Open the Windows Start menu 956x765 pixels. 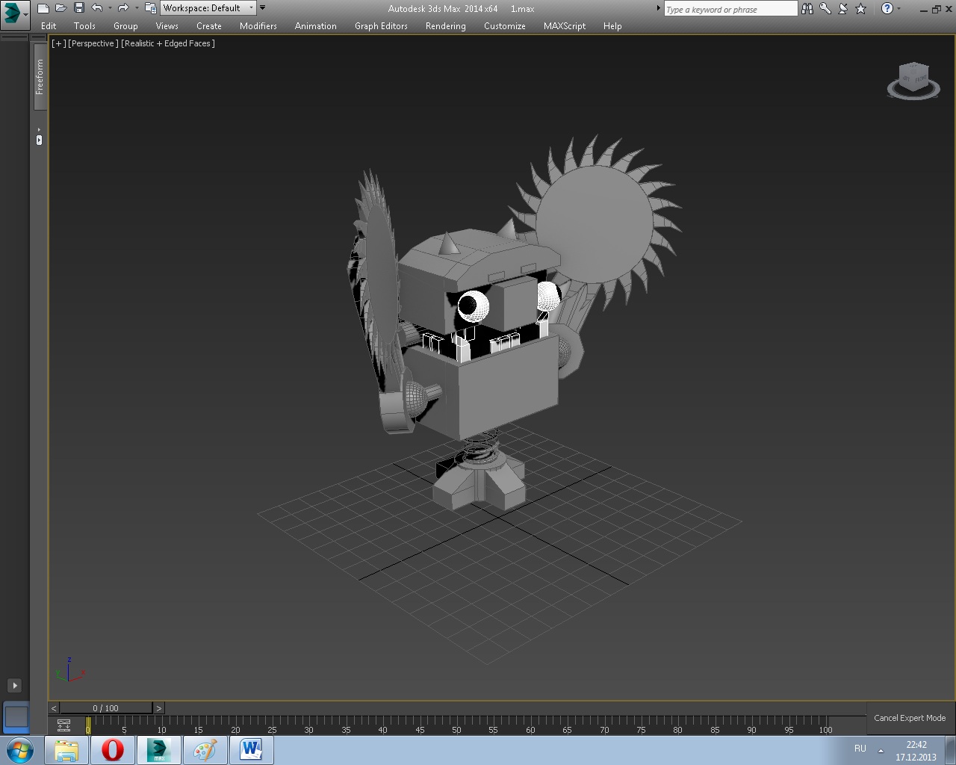point(19,750)
